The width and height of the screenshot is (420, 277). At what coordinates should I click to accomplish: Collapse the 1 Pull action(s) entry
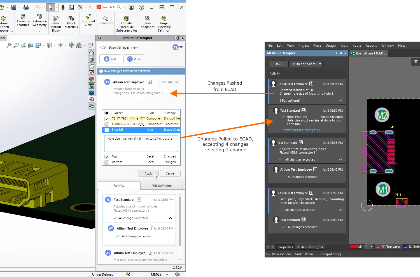click(x=340, y=101)
